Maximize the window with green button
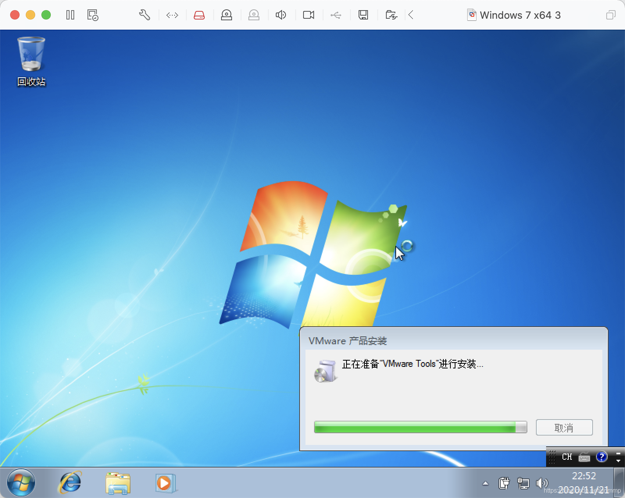 click(x=46, y=15)
